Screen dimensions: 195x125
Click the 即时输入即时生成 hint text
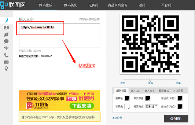coord(90,19)
